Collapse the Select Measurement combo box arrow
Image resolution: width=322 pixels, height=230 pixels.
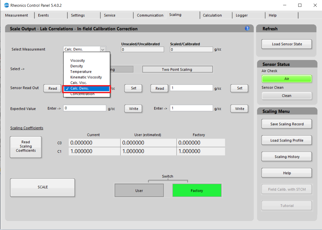[103, 49]
